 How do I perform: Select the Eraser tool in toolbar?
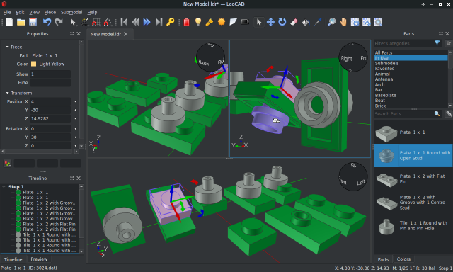[x=294, y=22]
